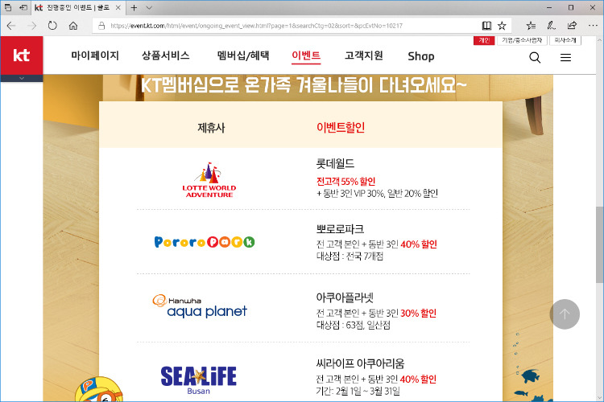The width and height of the screenshot is (604, 402).
Task: Click the scroll-to-top arrow button
Action: [x=565, y=314]
